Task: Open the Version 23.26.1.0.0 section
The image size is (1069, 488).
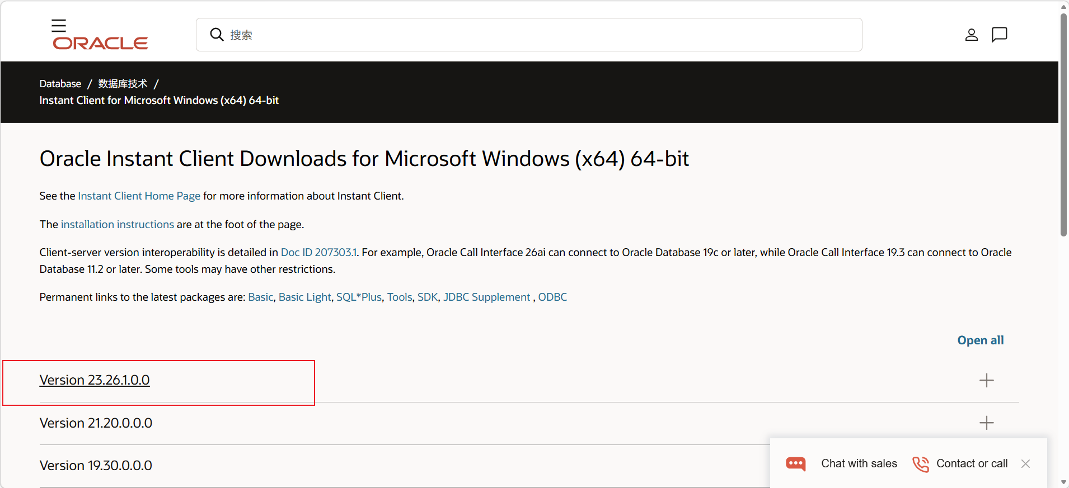Action: coord(95,380)
